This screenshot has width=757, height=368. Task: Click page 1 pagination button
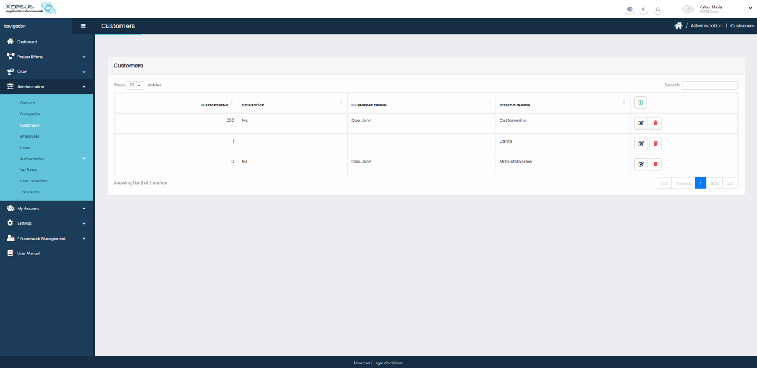[x=700, y=183]
